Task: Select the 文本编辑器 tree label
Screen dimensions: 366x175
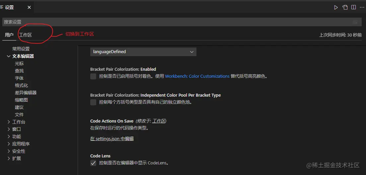Action: (23, 56)
